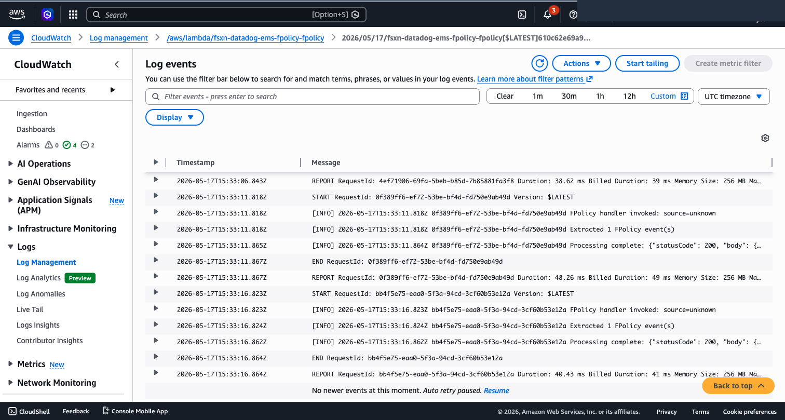Open the Feedback footer link
The image size is (785, 420).
point(76,411)
